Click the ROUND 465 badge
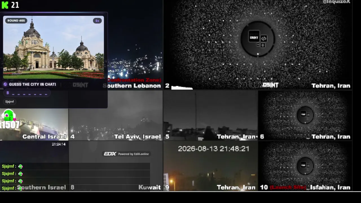Screen dimensions: 361x203 [x=16, y=21]
